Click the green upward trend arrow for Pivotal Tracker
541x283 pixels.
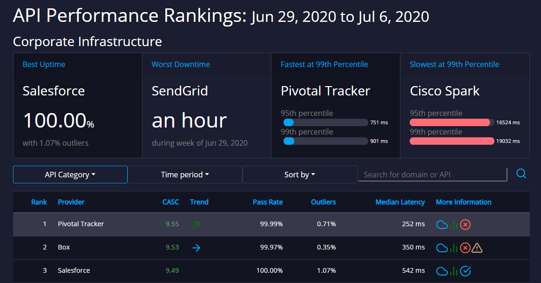tap(196, 224)
